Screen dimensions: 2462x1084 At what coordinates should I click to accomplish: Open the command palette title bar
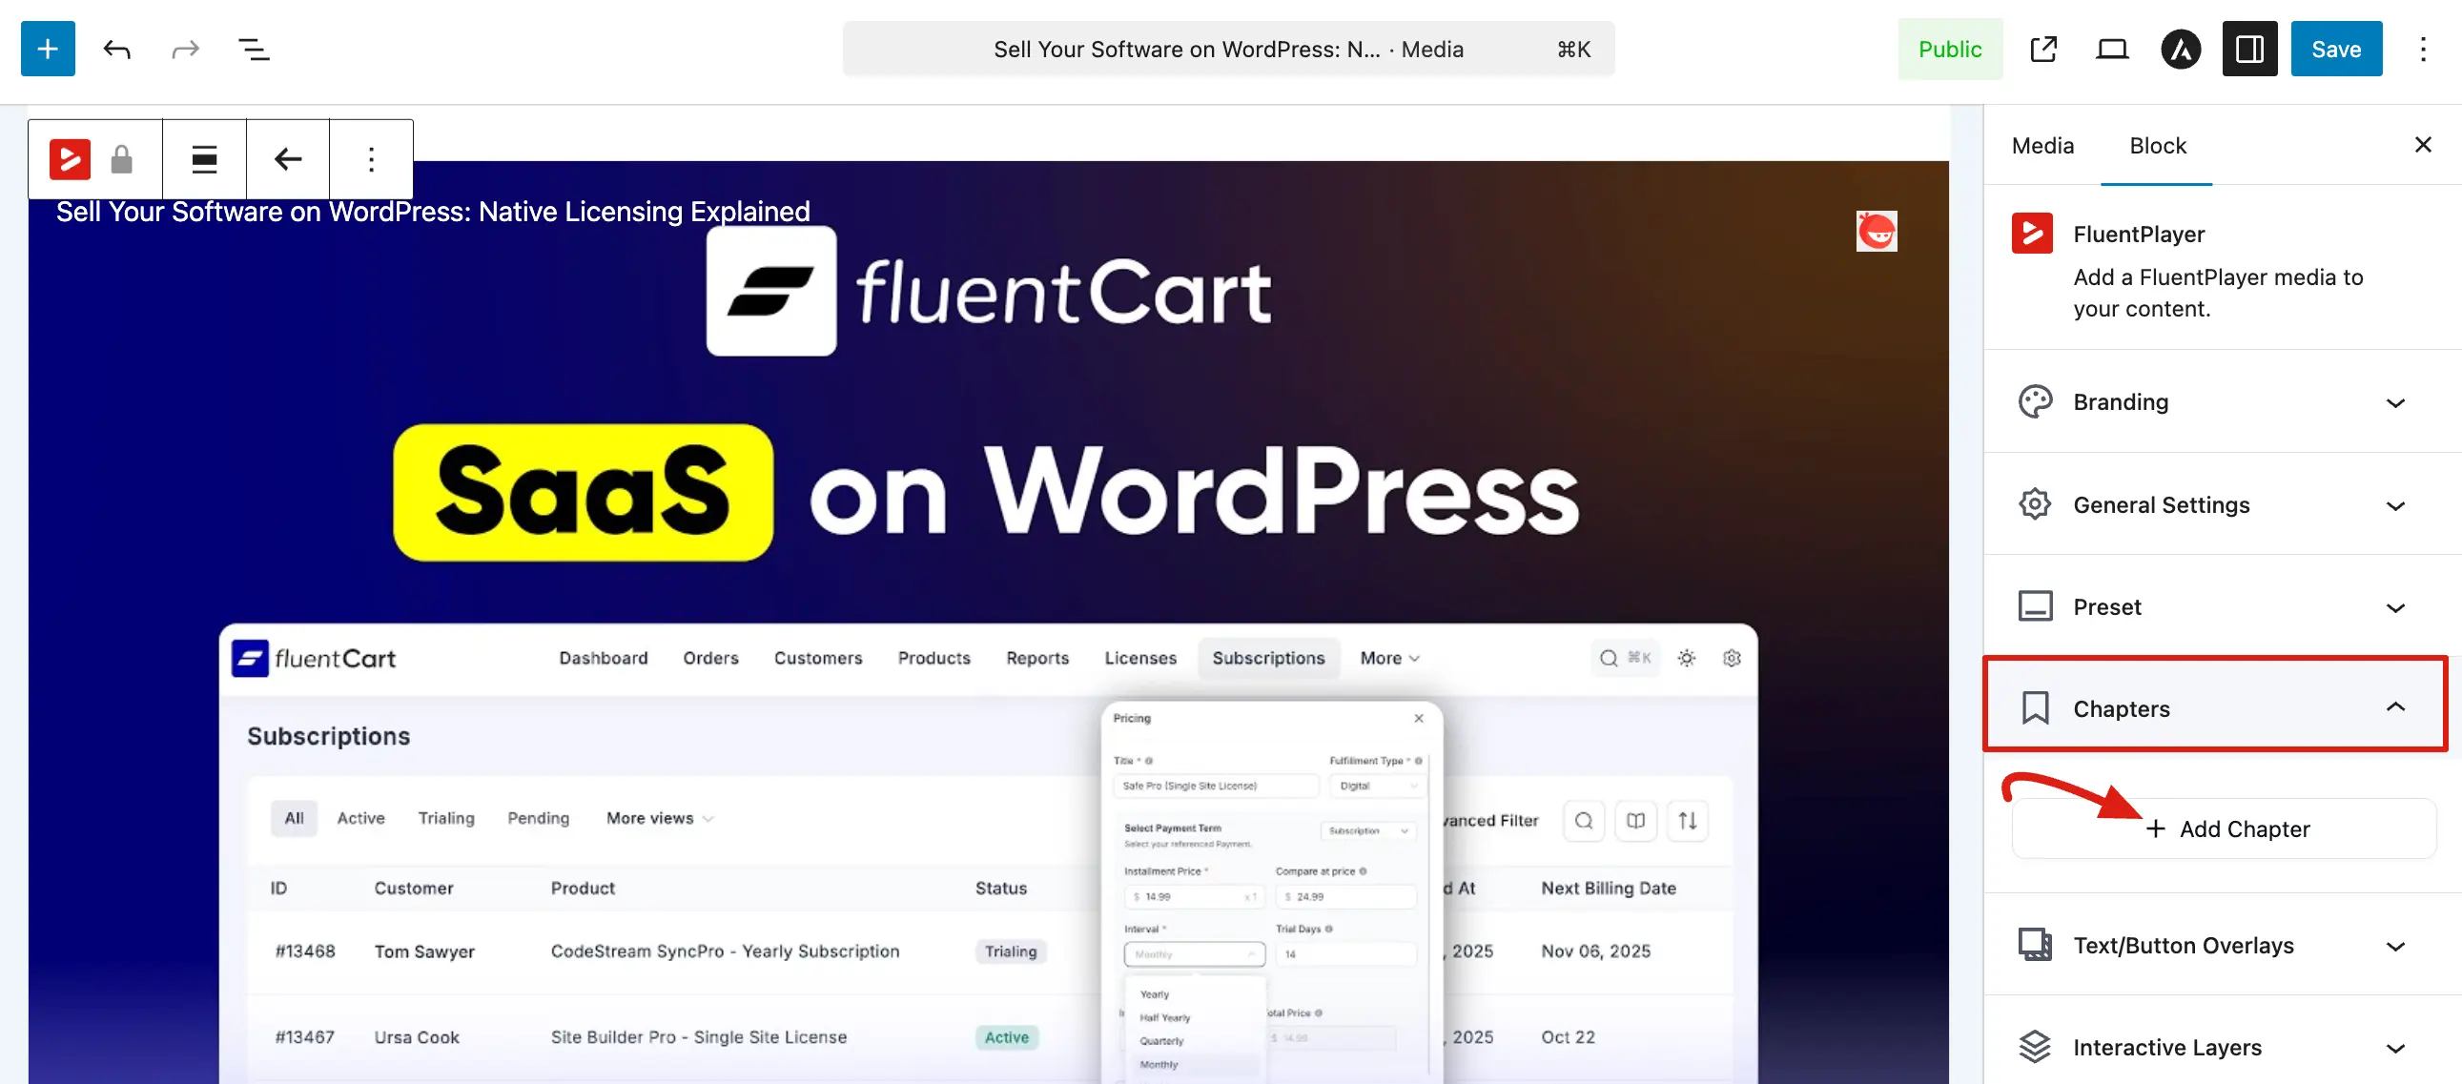pyautogui.click(x=1228, y=49)
